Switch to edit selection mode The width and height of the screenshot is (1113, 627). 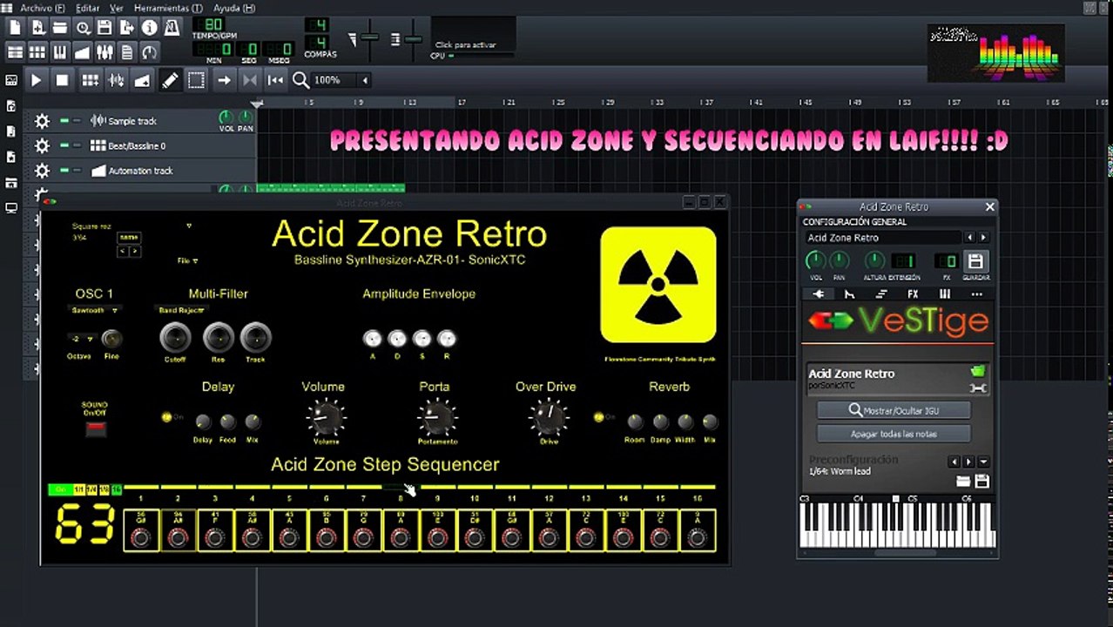(197, 80)
